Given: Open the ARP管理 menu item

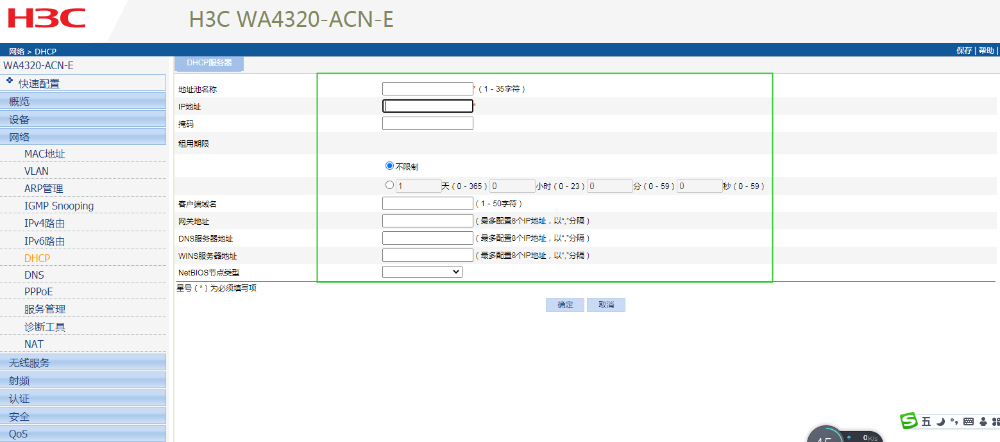Looking at the screenshot, I should click(44, 188).
